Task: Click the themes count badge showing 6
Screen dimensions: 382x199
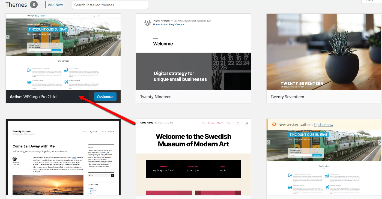Action: [34, 5]
